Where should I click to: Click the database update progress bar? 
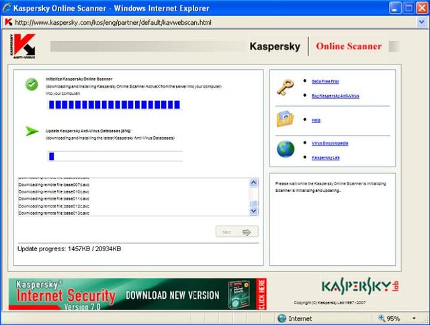coord(115,156)
